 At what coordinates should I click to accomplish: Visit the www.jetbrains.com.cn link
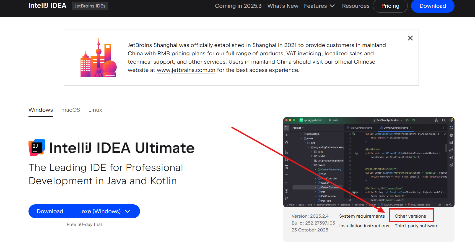186,70
